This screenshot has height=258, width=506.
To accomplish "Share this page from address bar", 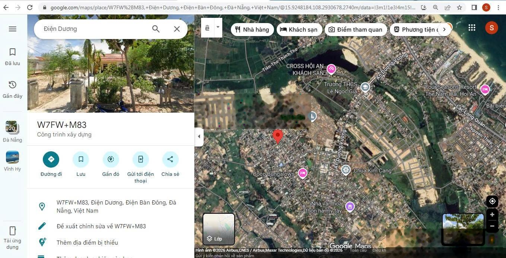I will [x=448, y=7].
